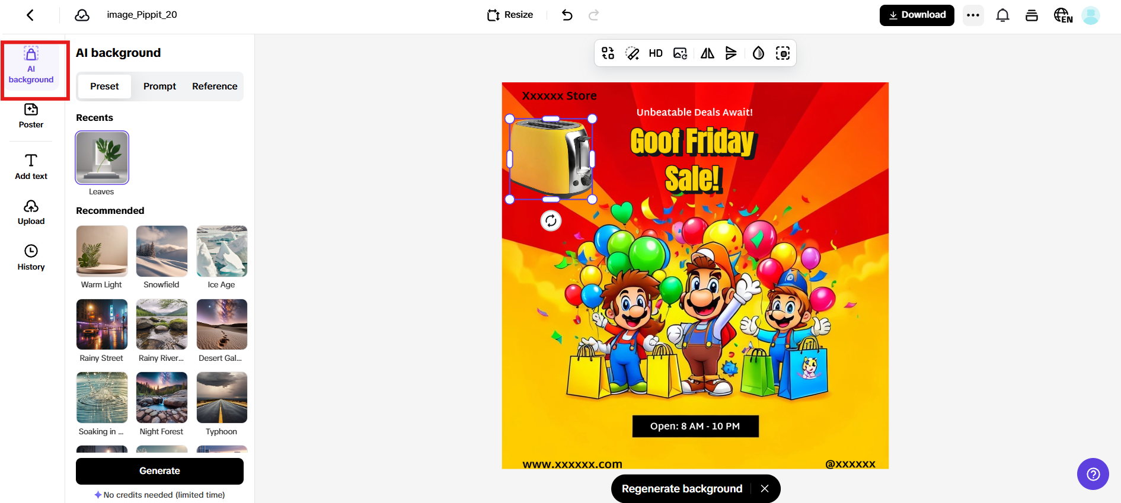Enable HD upscale from floating toolbar
1121x503 pixels.
pyautogui.click(x=656, y=53)
